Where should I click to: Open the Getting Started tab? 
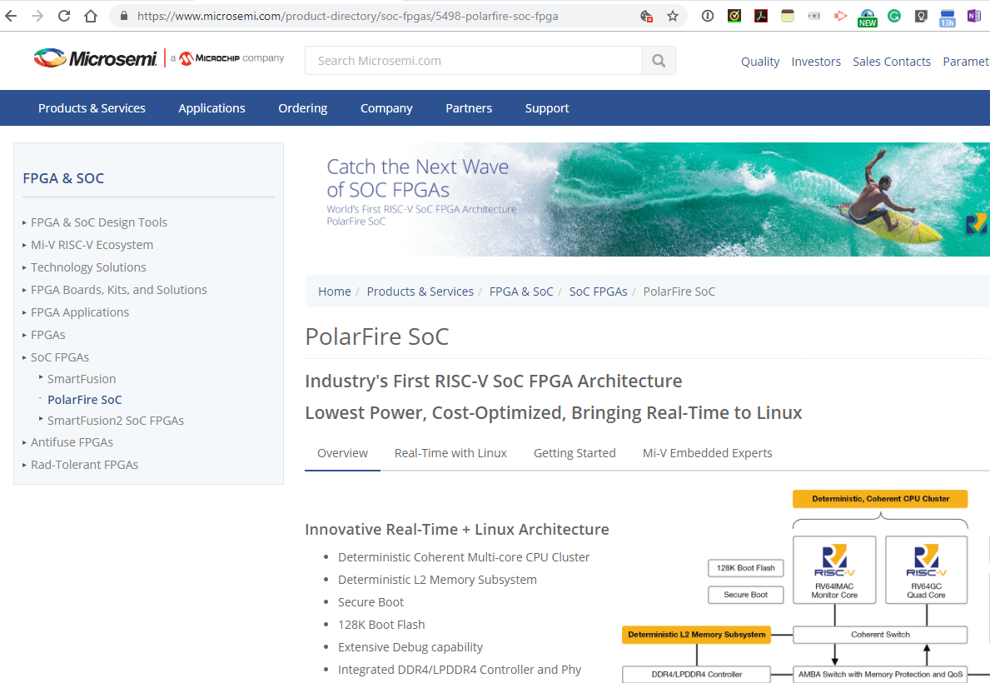[575, 453]
